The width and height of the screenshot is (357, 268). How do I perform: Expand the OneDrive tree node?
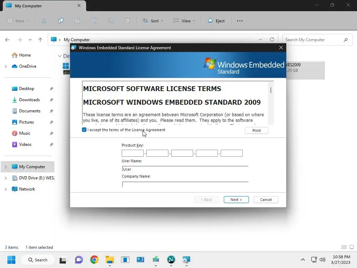pos(6,66)
